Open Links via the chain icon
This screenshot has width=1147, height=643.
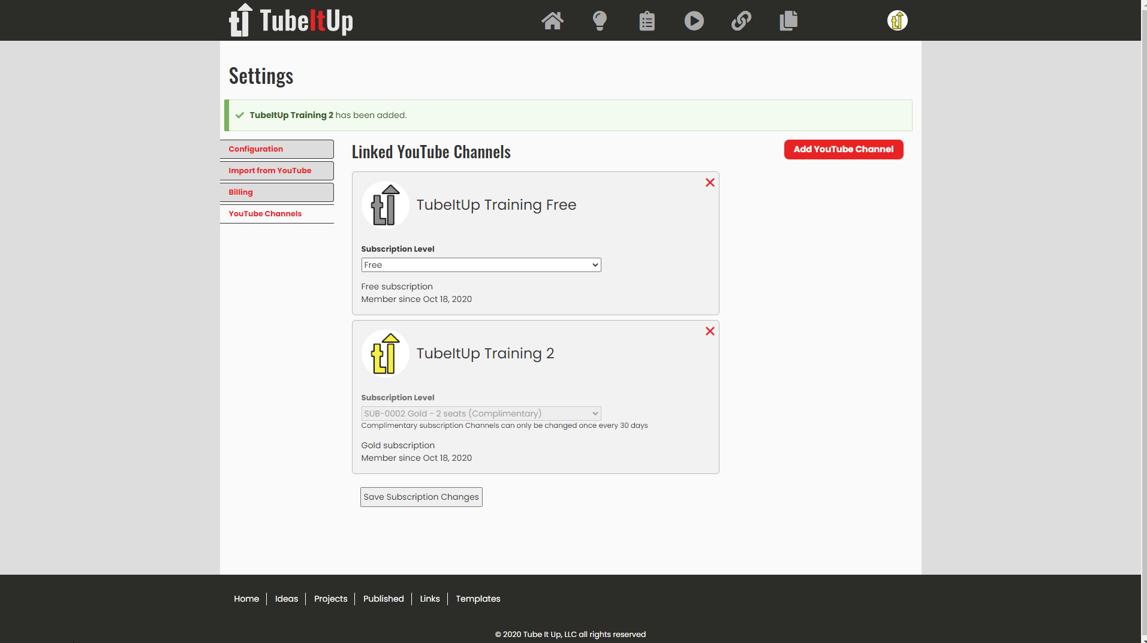pos(741,20)
